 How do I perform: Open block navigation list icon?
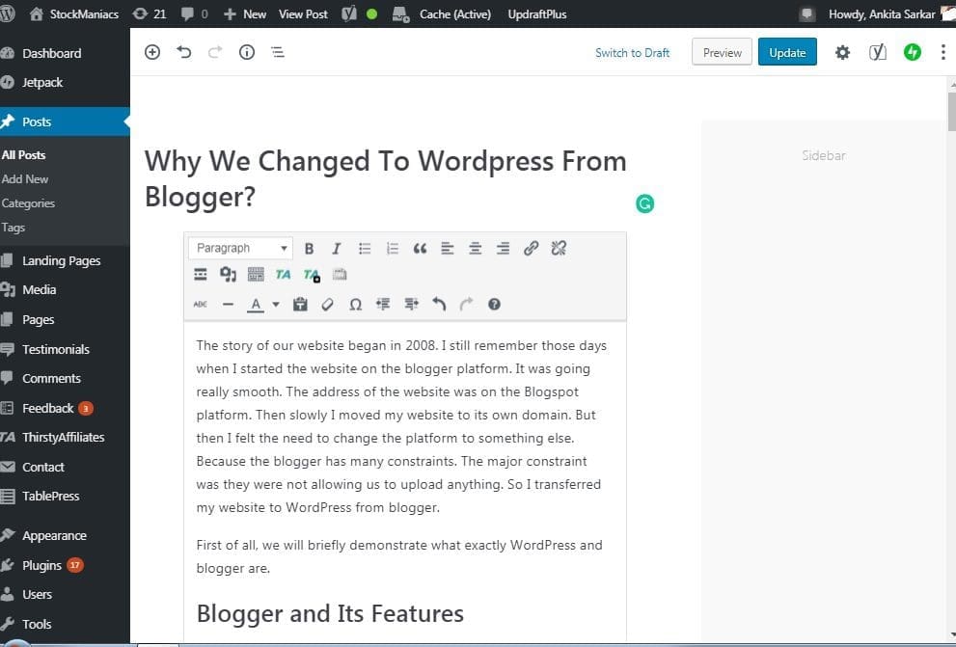pos(278,52)
